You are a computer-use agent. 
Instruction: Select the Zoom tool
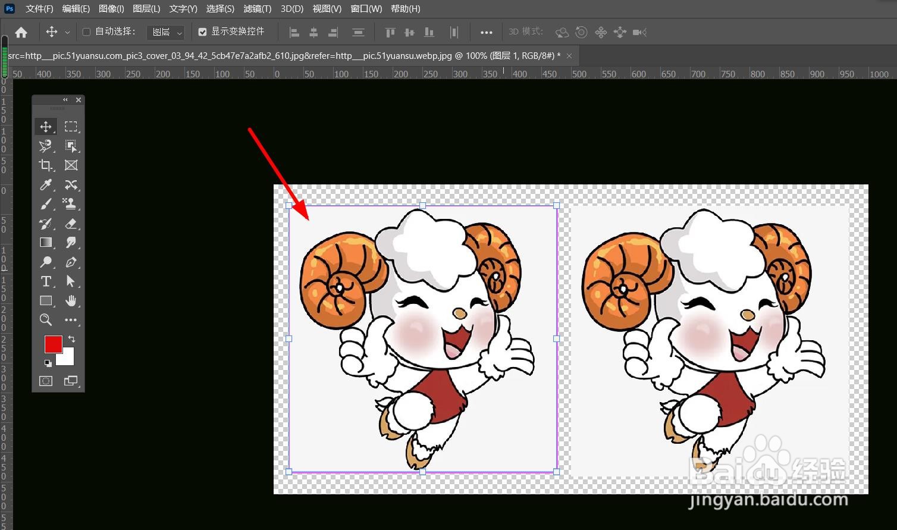coord(46,320)
